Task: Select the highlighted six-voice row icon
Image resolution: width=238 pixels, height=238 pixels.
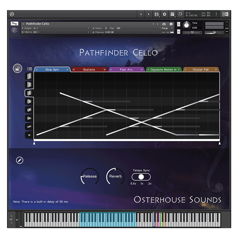Action: pos(29,93)
